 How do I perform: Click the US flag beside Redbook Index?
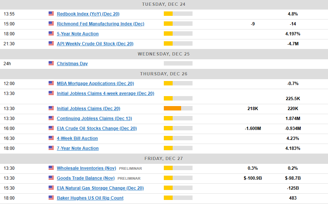pos(51,14)
